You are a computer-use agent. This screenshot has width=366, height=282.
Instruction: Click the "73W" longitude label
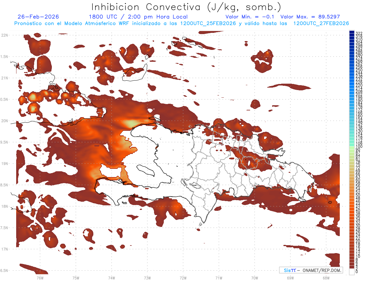[147, 277]
